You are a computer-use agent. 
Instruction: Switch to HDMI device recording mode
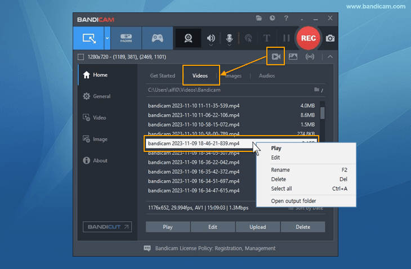(126, 38)
